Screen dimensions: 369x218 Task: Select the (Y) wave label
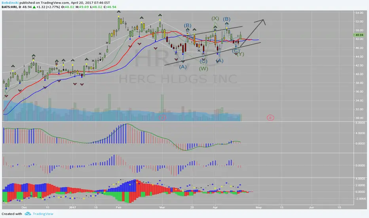(x=240, y=54)
